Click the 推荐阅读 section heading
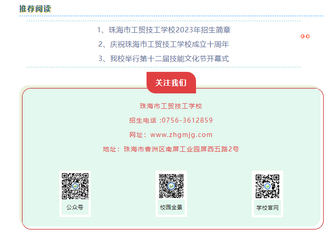334x238 pixels. click(x=35, y=9)
